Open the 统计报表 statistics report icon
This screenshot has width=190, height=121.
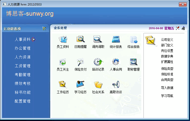pos(116,40)
